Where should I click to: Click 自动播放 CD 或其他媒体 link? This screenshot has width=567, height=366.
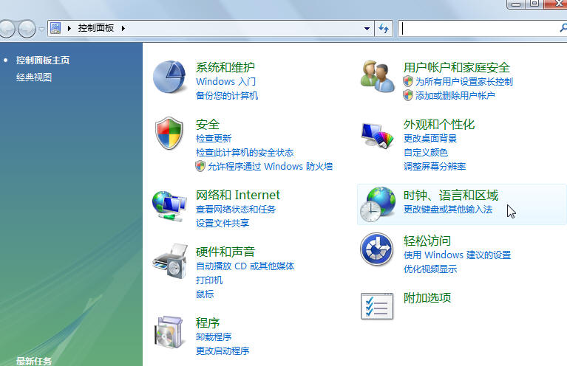pos(245,266)
